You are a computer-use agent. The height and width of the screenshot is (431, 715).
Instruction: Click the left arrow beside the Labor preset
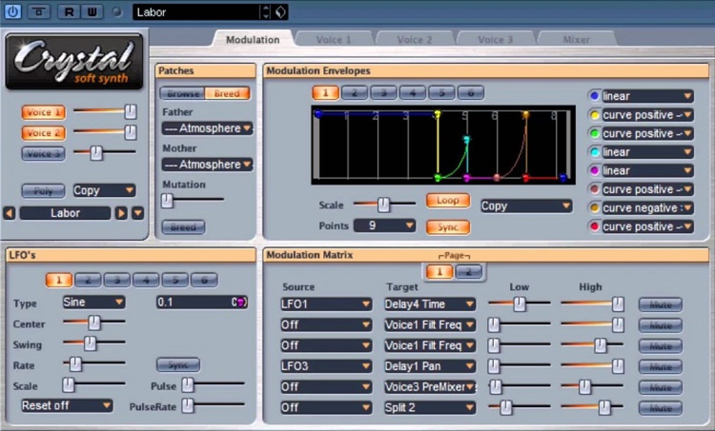(x=9, y=213)
